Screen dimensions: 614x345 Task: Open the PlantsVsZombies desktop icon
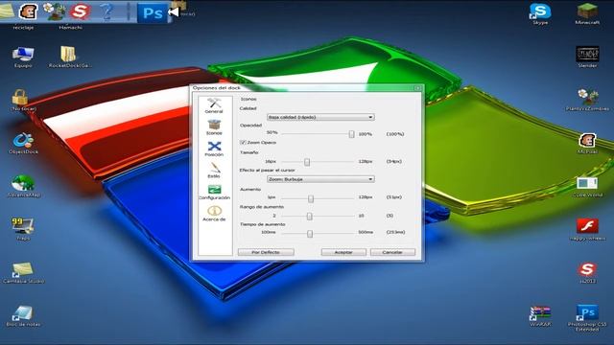click(587, 100)
